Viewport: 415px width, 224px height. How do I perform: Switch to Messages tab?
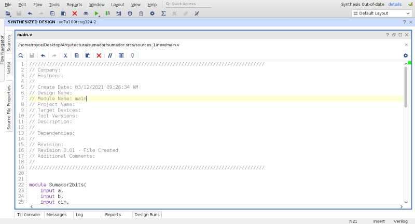pos(57,215)
